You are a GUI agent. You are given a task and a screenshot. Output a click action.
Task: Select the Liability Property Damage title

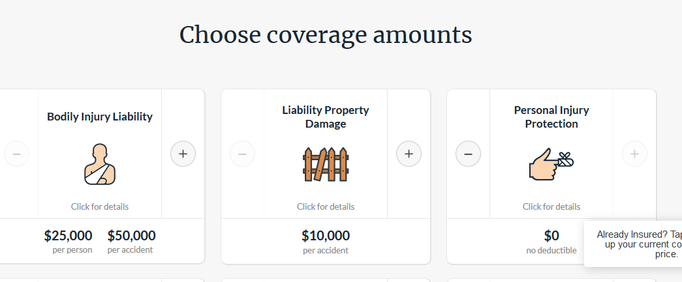(x=326, y=117)
